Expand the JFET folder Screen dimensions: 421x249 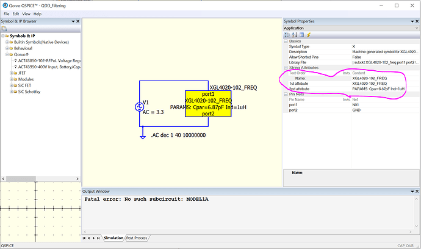(11, 73)
